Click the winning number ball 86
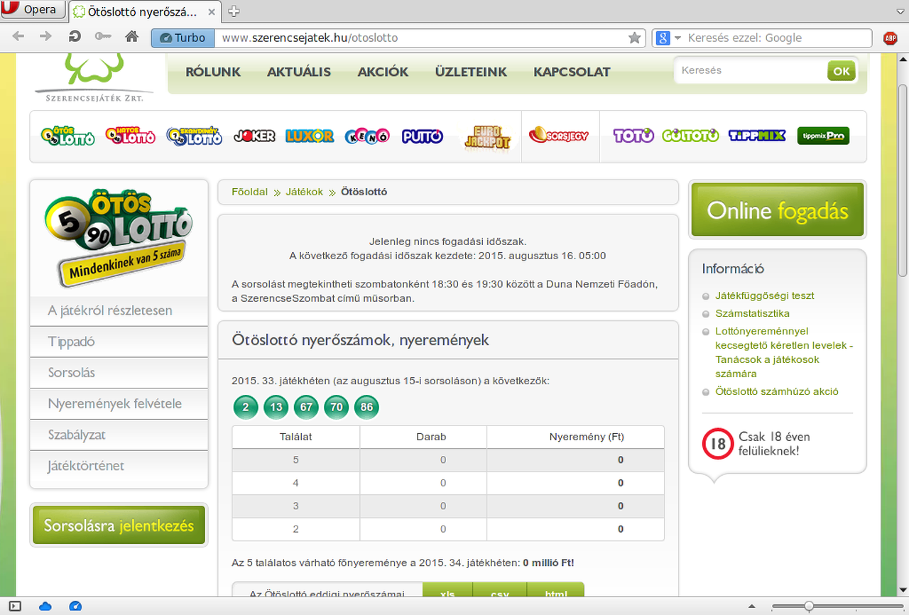Image resolution: width=909 pixels, height=615 pixels. click(x=366, y=407)
